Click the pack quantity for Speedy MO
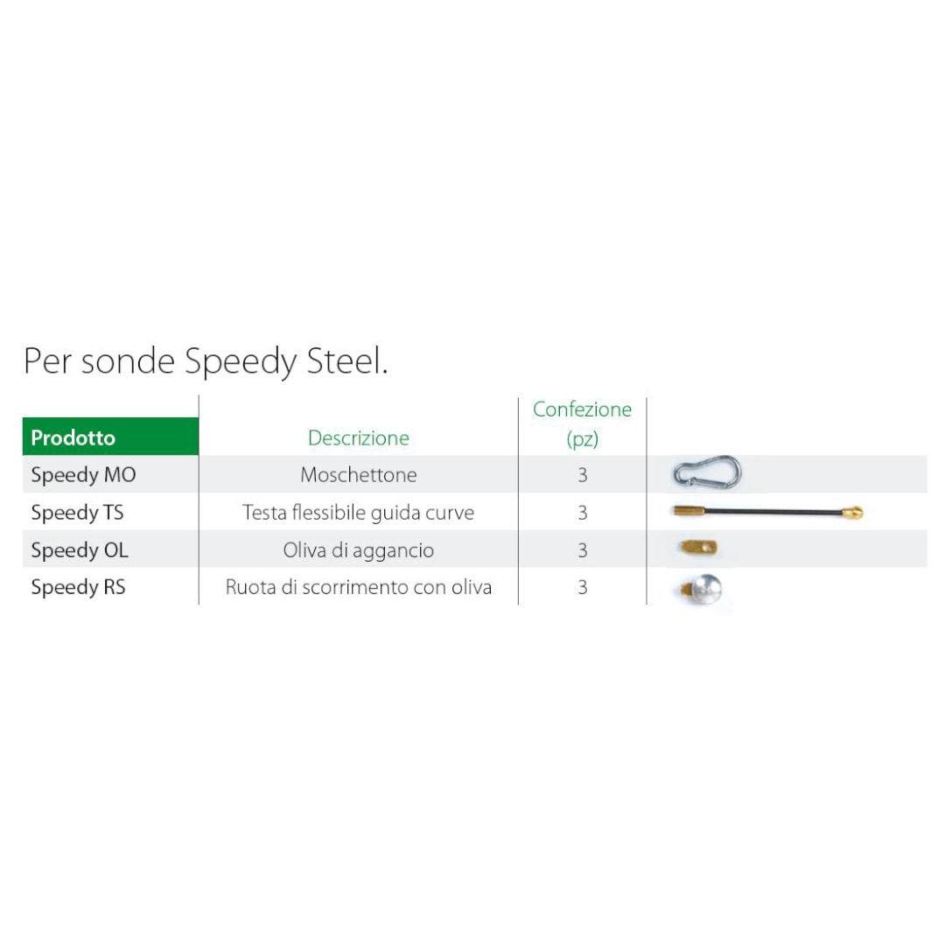Image resolution: width=945 pixels, height=945 pixels. click(x=582, y=475)
